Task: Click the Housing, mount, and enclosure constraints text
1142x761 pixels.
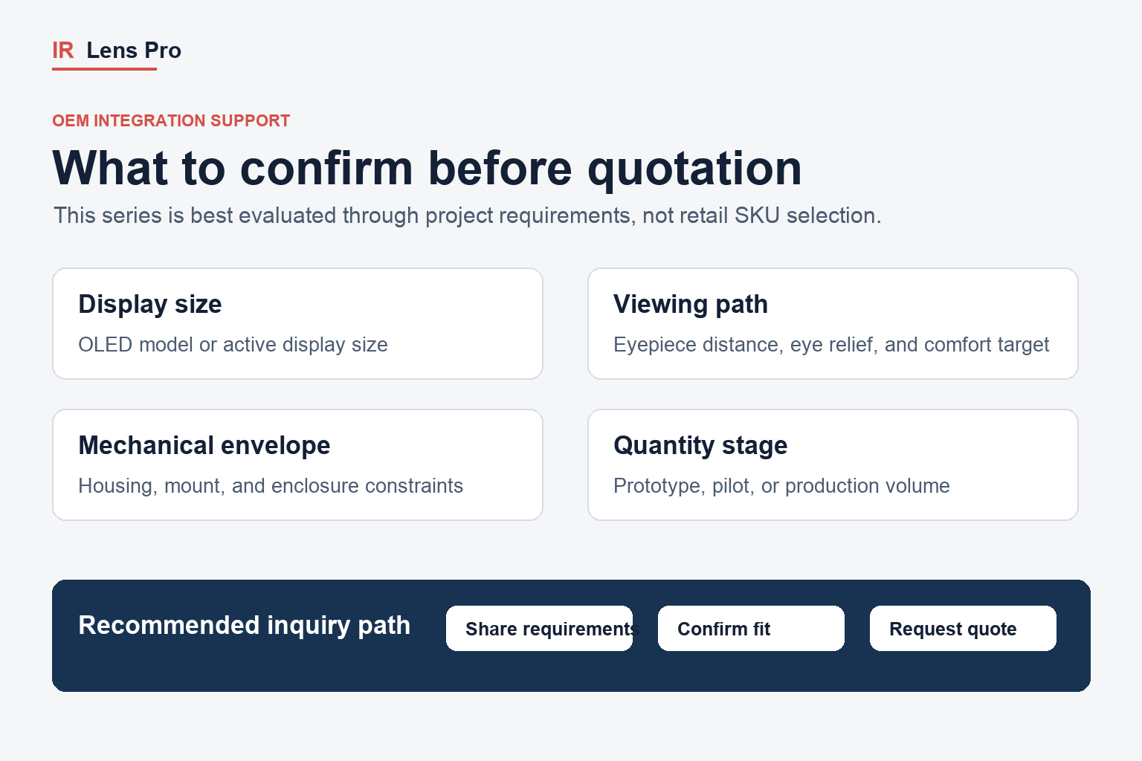Action: [271, 486]
